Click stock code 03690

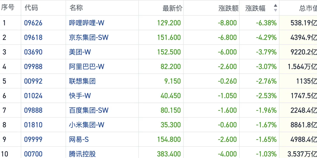point(33,52)
